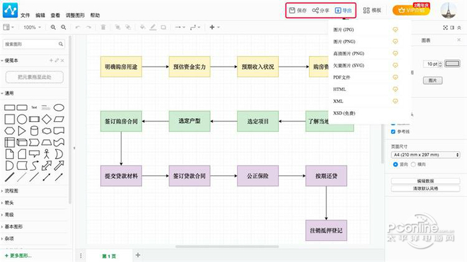Click the delete trash icon
The image size is (467, 262).
point(103,27)
